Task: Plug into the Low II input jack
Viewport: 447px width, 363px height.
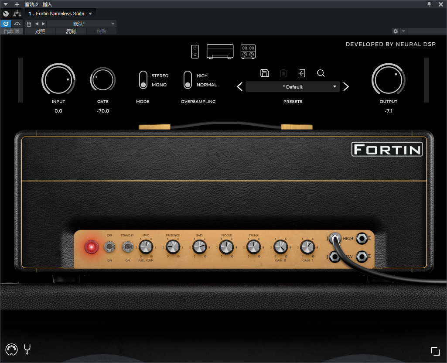Action: (362, 257)
